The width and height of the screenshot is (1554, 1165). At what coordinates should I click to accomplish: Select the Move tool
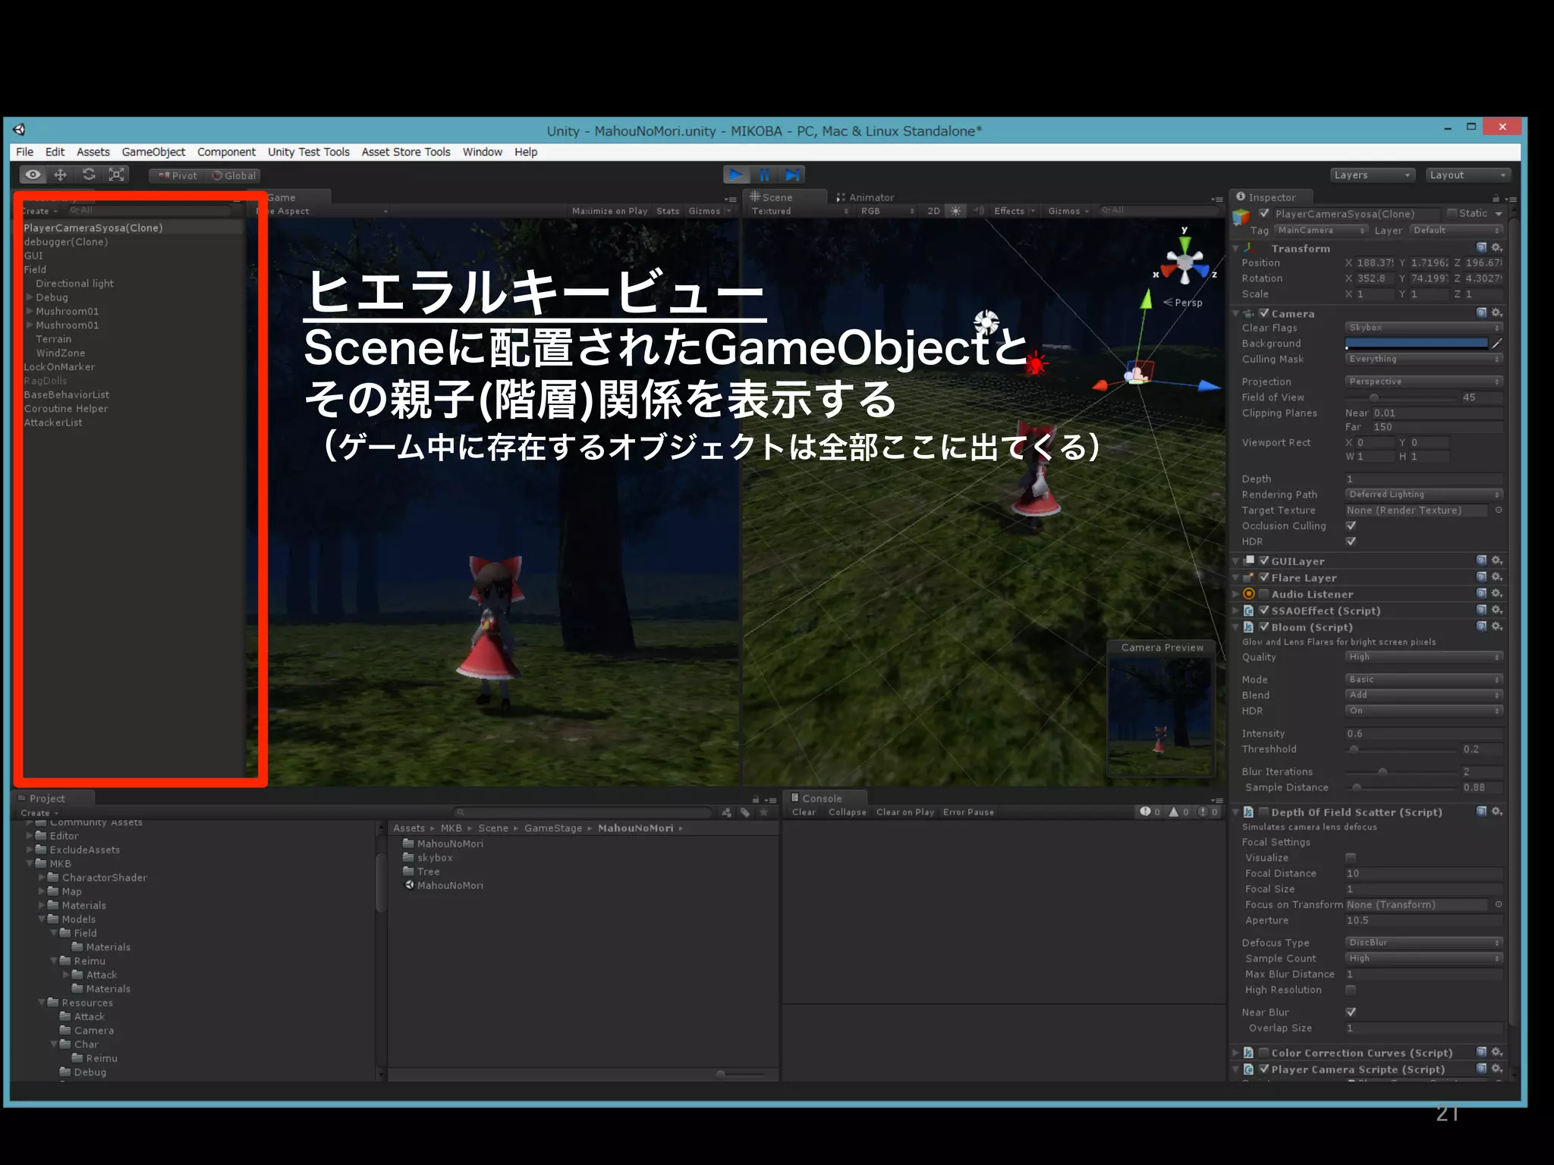61,174
